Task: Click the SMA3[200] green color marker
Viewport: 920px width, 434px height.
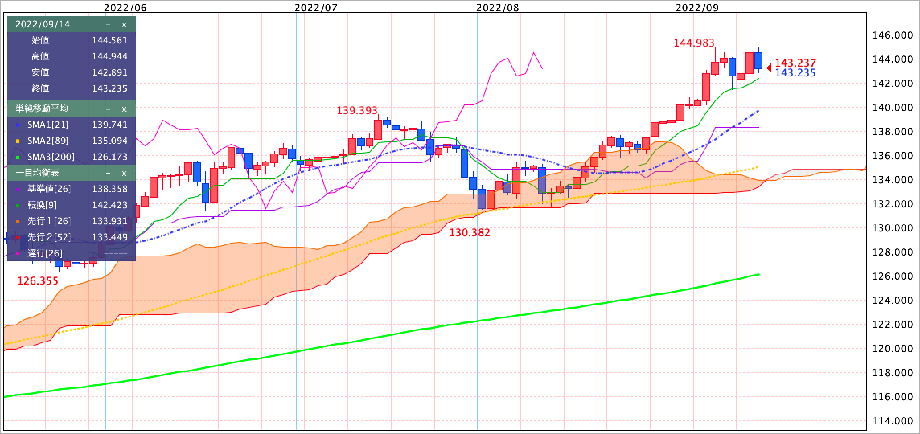Action: coord(18,158)
